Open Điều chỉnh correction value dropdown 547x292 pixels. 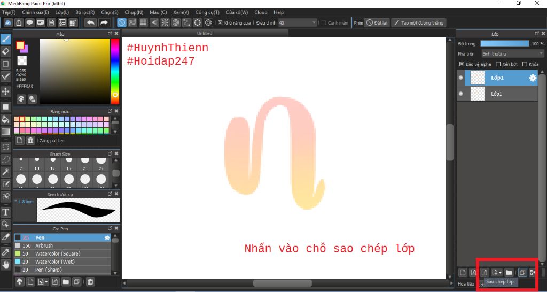pyautogui.click(x=297, y=22)
